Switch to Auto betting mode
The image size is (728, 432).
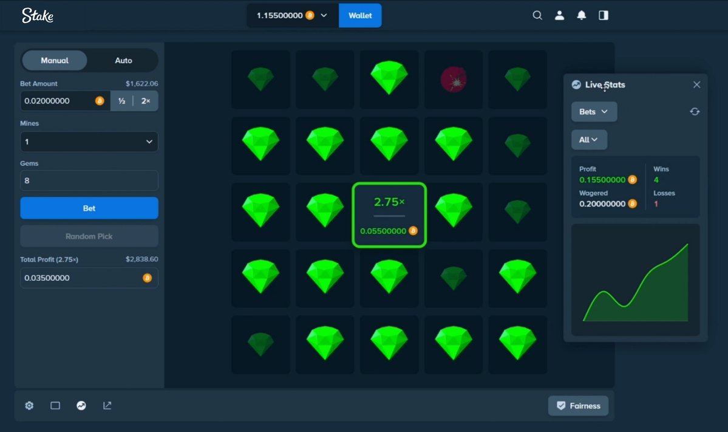(123, 60)
